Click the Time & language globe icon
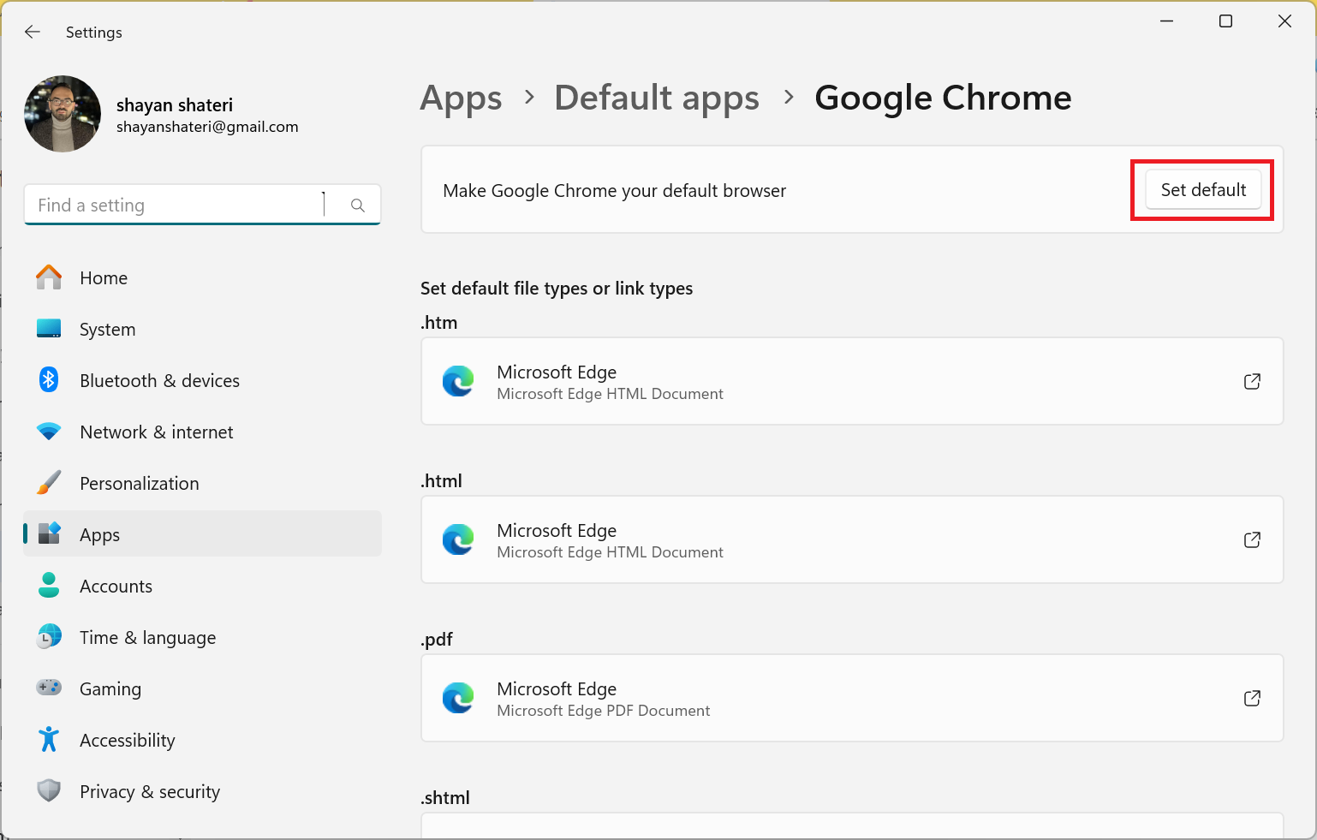Screen dimensions: 1317x840 coord(49,636)
